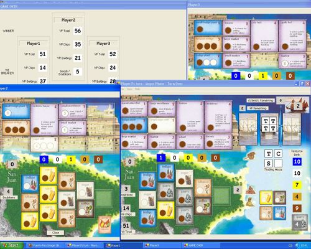Toggle the colonist circle on main window's small sugar mill
Screen dimensions: 311x249
154,126
